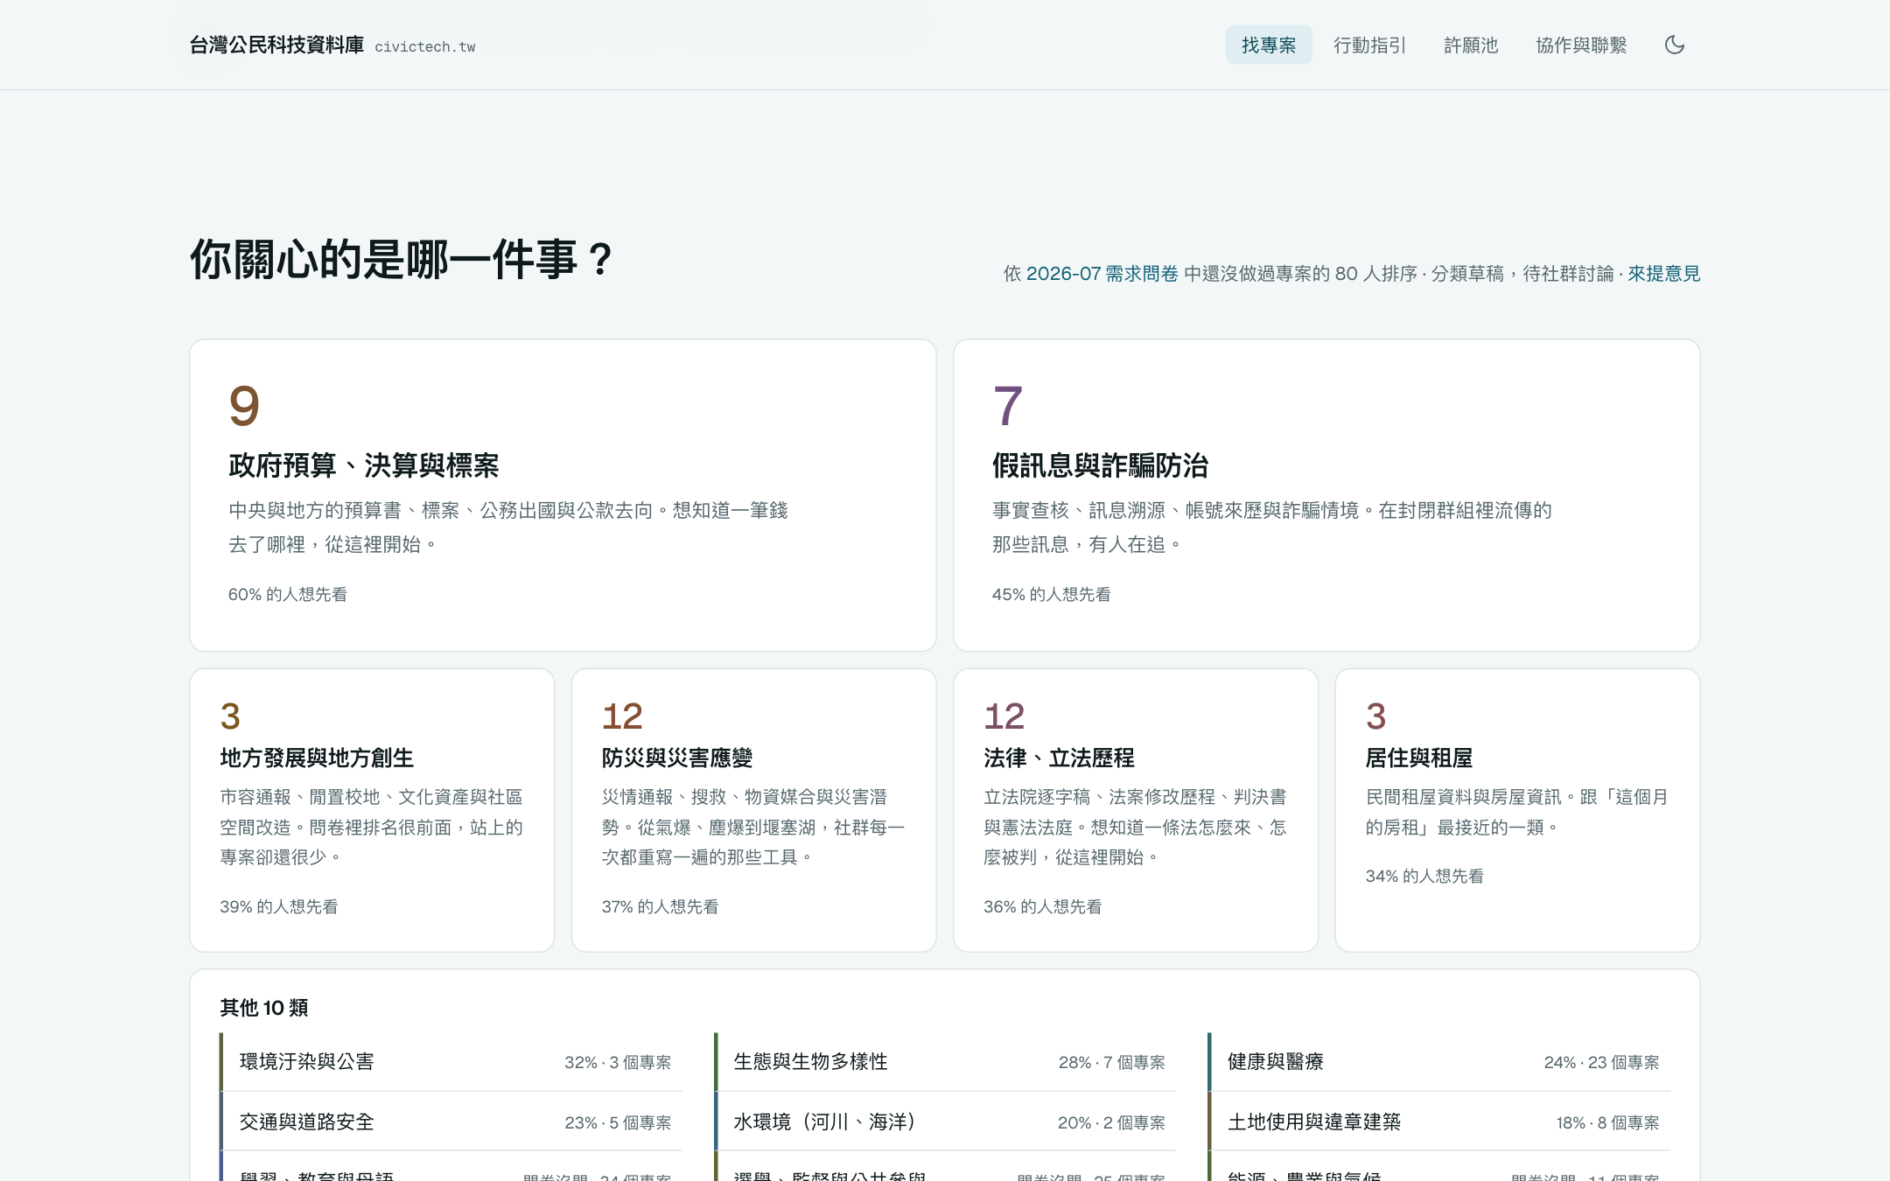The width and height of the screenshot is (1890, 1181).
Task: Open the 找專案 nav tab
Action: (x=1269, y=45)
